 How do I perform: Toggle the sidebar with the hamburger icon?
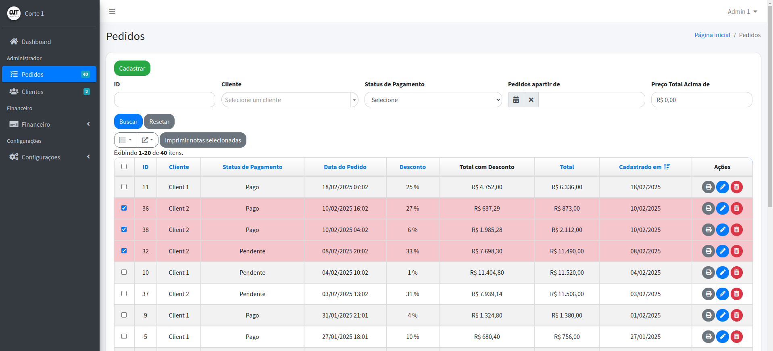pyautogui.click(x=112, y=11)
